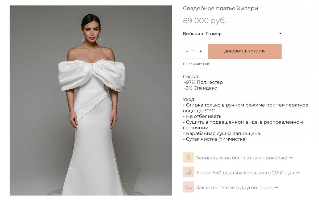319x204 pixels.
Task: Click the Состав heading text
Action: tap(192, 77)
